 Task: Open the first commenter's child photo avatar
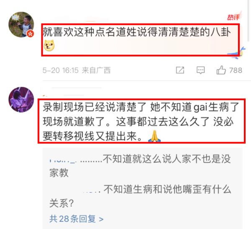21,24
